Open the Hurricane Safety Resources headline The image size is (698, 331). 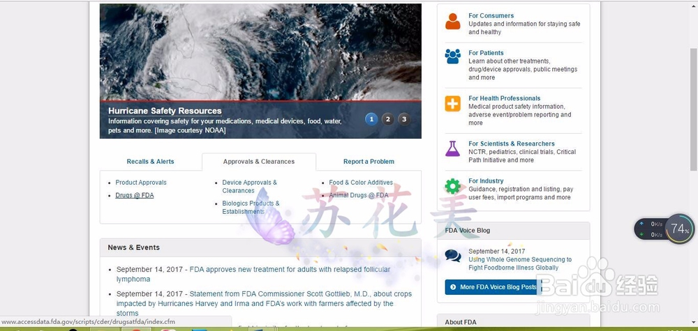165,111
